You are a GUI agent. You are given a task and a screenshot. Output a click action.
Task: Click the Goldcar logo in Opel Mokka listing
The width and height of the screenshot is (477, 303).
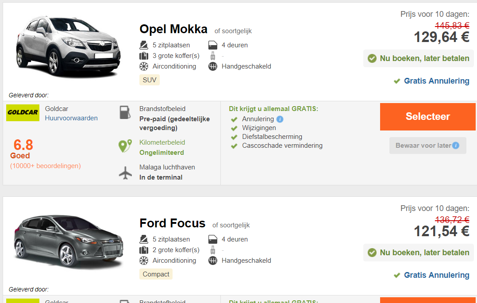[x=23, y=112]
